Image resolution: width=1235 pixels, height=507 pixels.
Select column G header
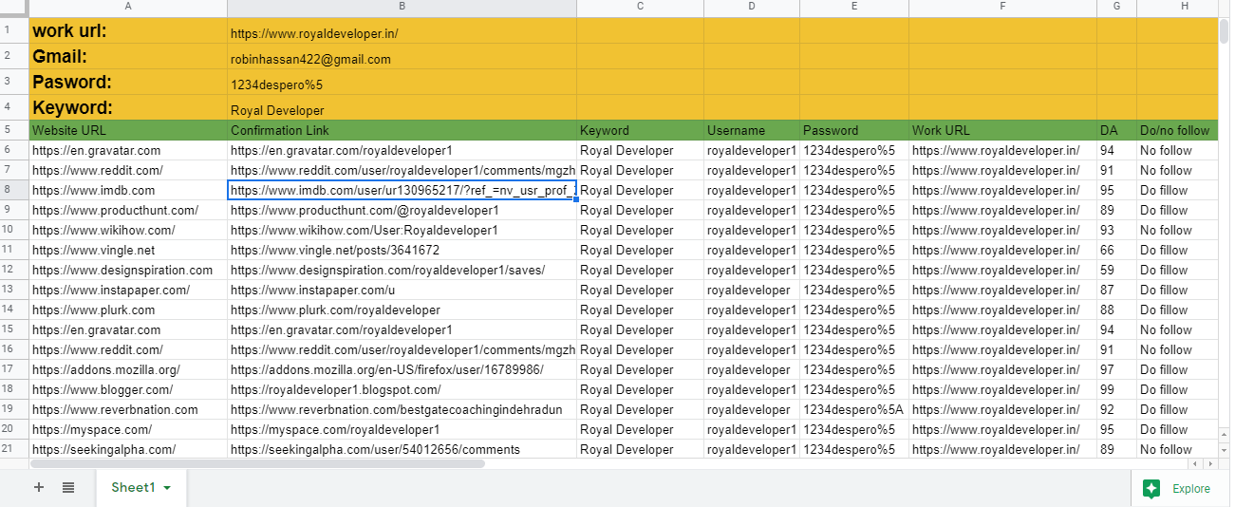1116,8
